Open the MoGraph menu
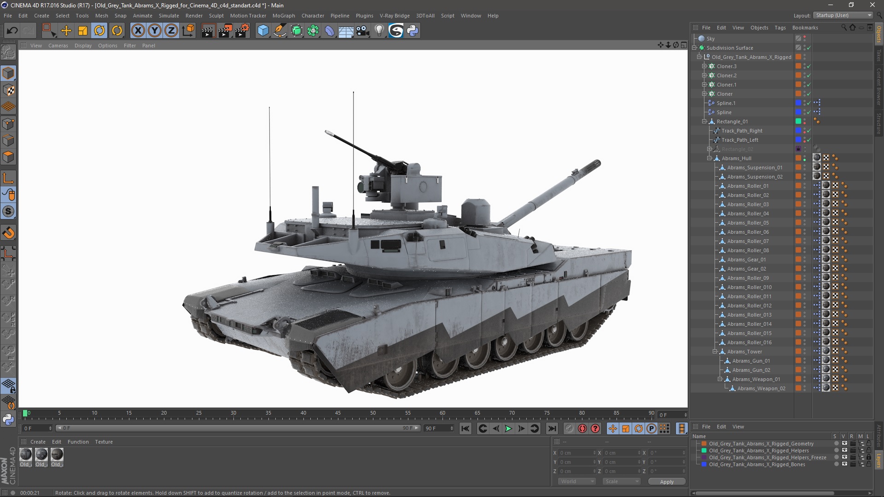Viewport: 884px width, 497px height. point(283,16)
